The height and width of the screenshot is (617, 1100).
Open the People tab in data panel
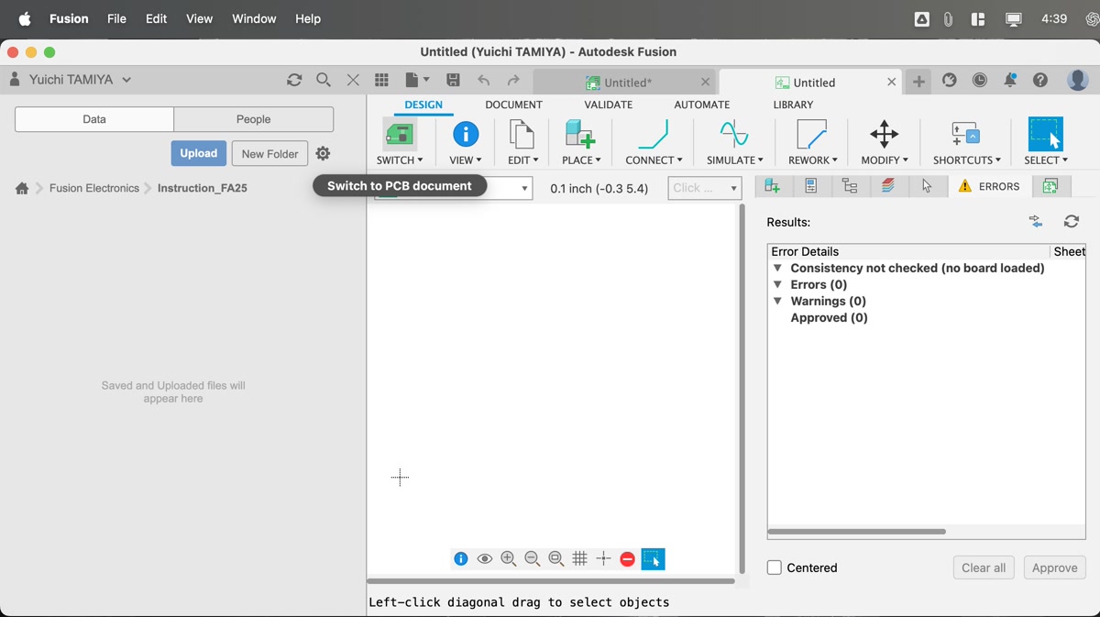point(253,119)
